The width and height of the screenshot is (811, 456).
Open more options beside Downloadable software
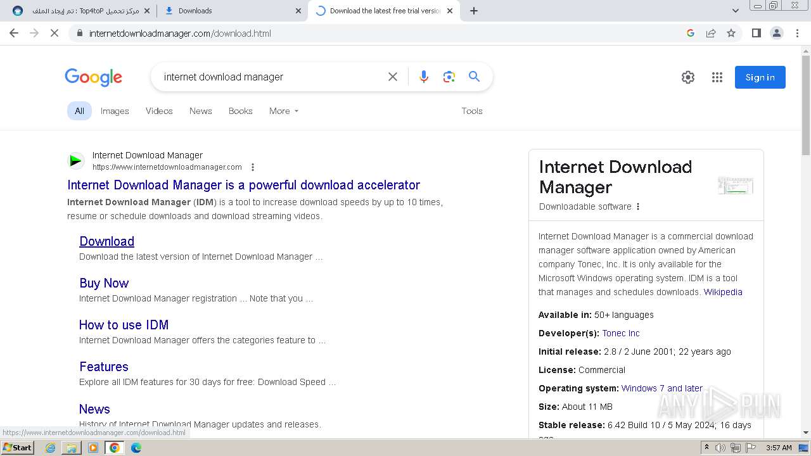(638, 206)
